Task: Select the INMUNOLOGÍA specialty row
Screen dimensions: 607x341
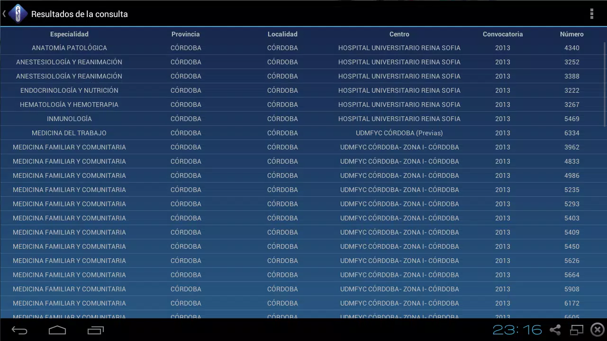Action: [303, 119]
